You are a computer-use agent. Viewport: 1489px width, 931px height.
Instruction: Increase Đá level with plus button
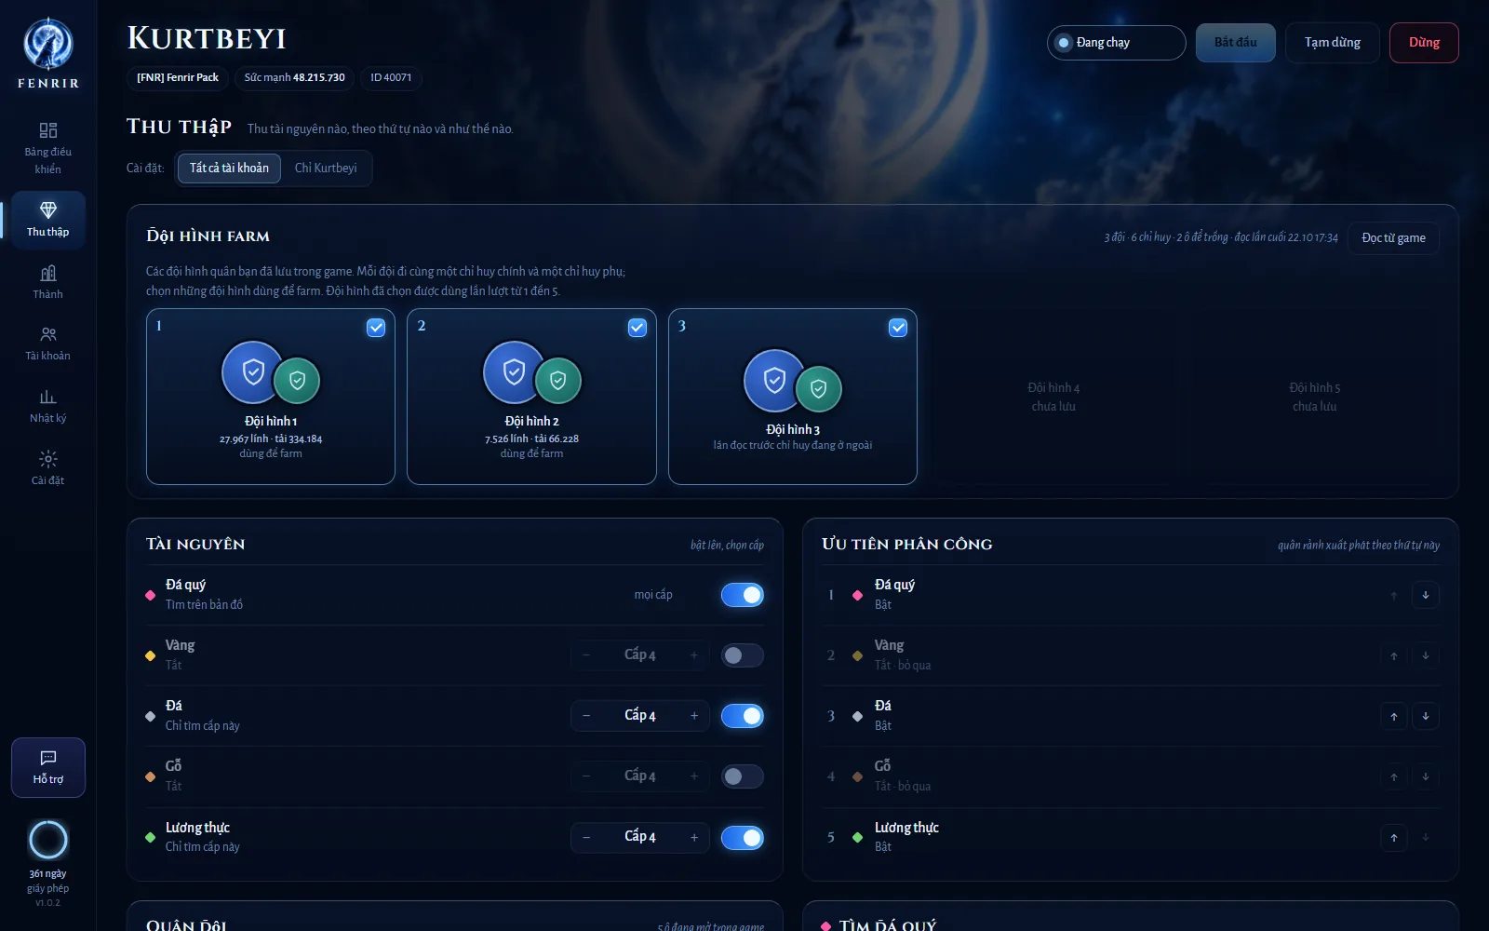tap(694, 716)
